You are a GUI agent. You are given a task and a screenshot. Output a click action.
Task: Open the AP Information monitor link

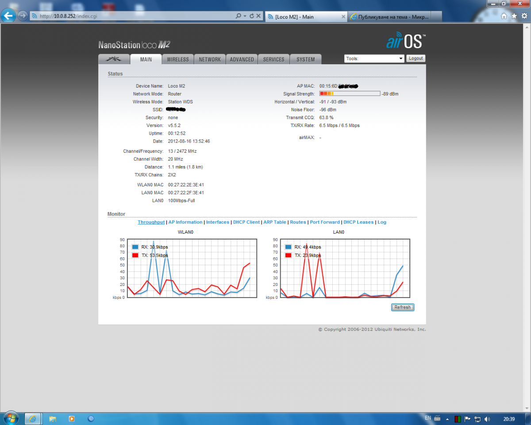(x=185, y=222)
